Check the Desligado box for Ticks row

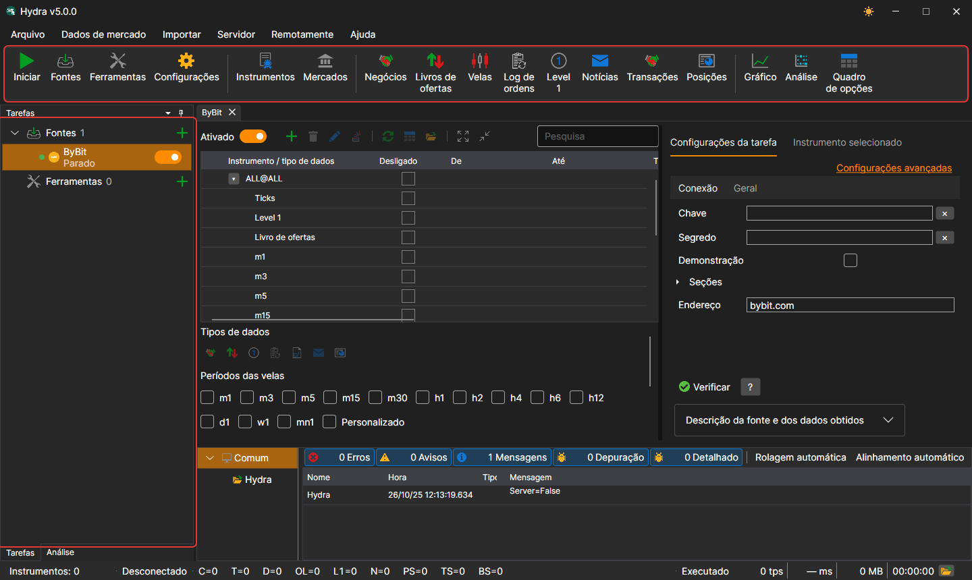[x=408, y=198]
